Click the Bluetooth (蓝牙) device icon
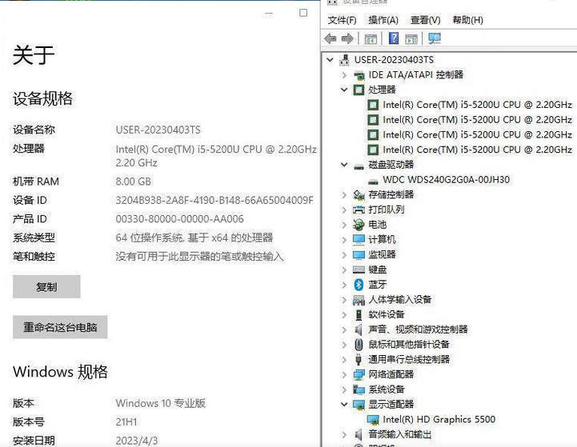577x447 pixels. (359, 285)
